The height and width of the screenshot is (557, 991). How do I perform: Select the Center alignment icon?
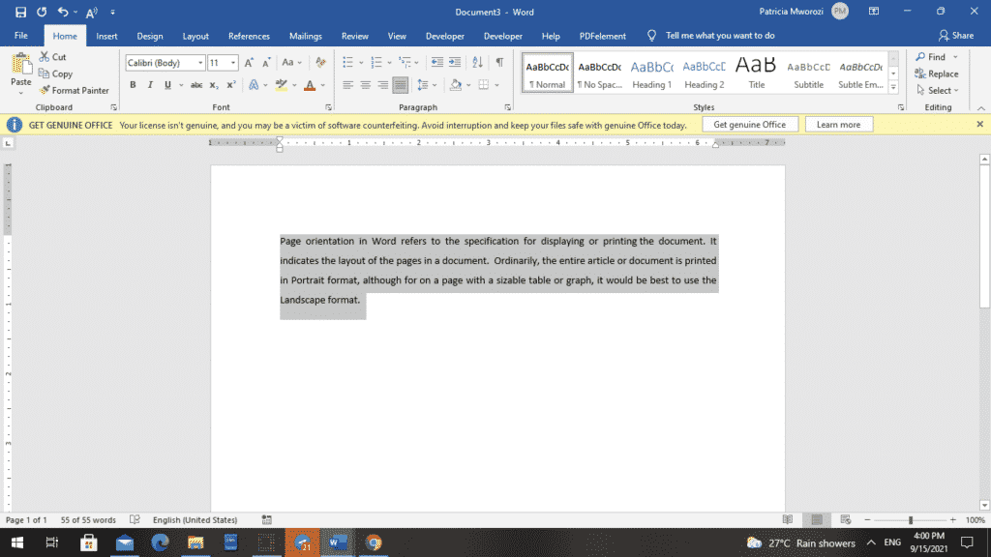point(365,84)
